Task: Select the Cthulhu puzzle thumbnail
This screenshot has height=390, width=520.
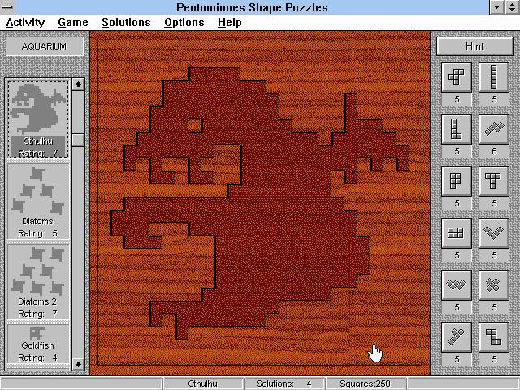Action: 38,119
